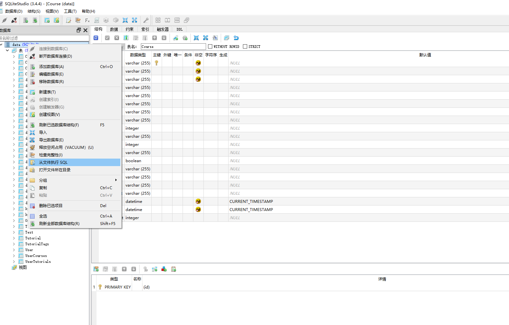Open the SQL functions editor (Fx) icon
The height and width of the screenshot is (325, 509).
click(87, 20)
